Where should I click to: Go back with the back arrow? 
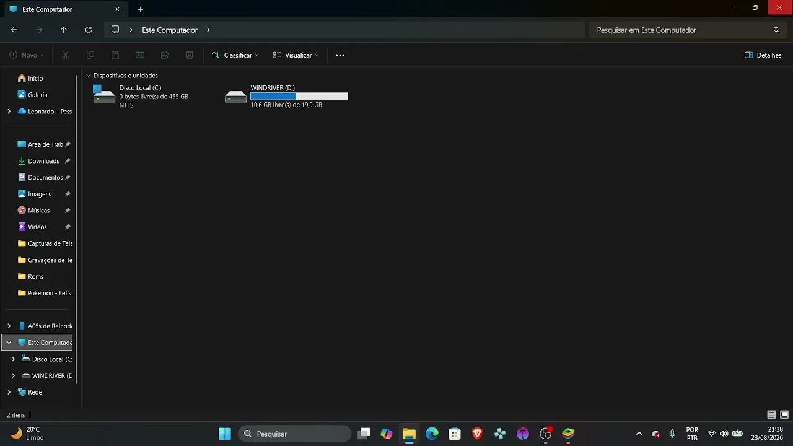[14, 30]
